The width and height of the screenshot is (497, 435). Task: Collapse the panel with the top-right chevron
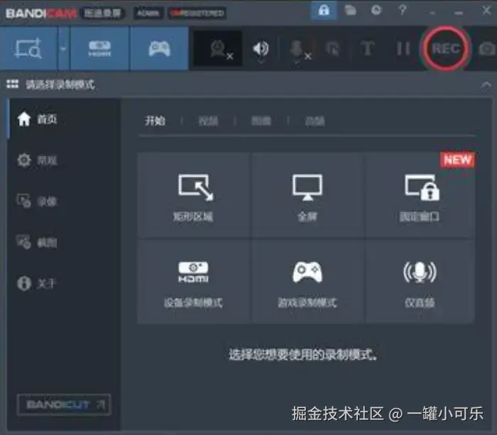pos(486,85)
